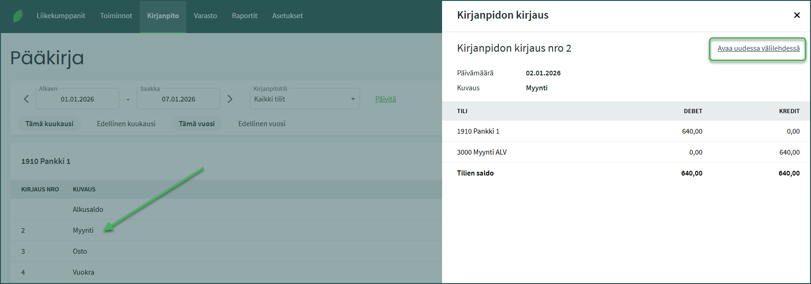Go to next date range arrow
811x284 pixels.
point(230,99)
